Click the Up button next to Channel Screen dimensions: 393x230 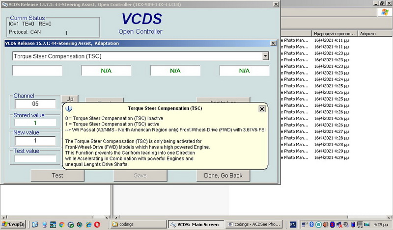tap(70, 99)
